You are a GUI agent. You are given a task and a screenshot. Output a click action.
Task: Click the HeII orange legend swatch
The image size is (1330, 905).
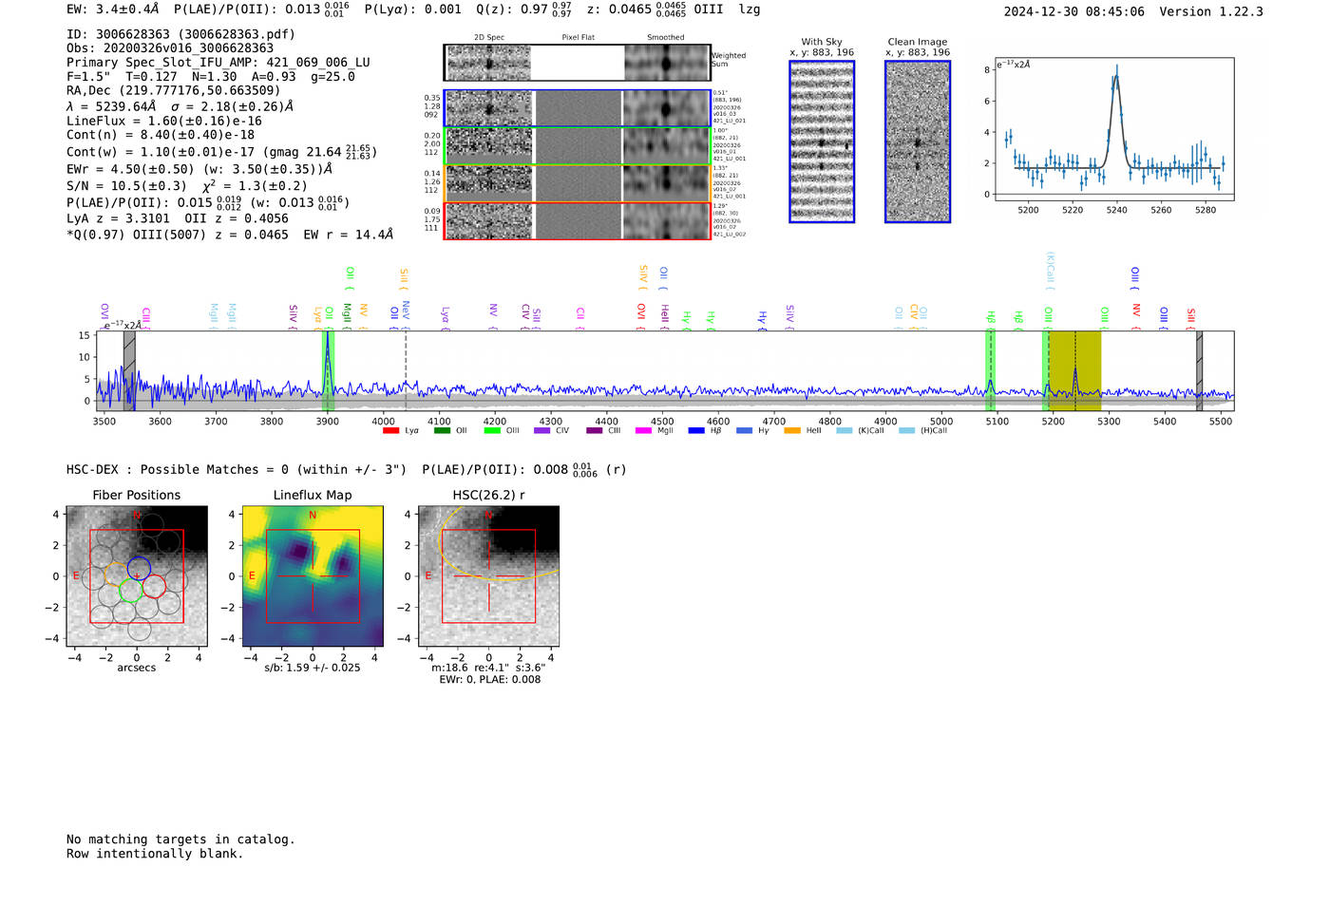792,431
